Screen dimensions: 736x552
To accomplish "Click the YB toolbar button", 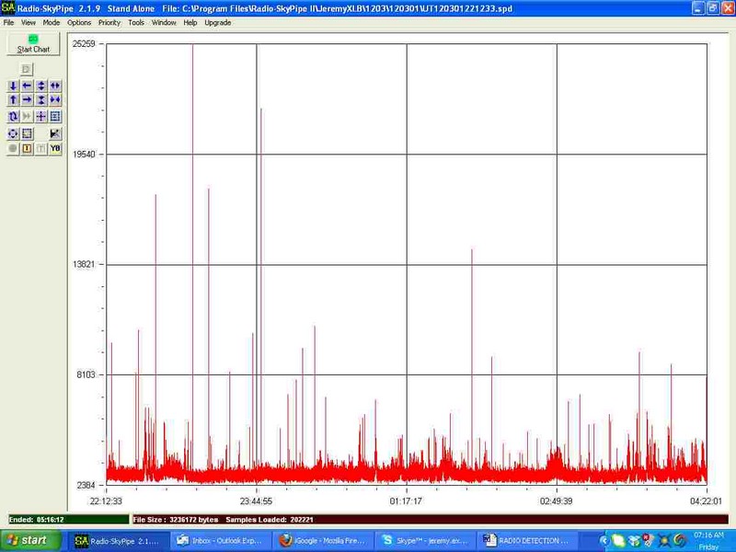I will point(55,148).
